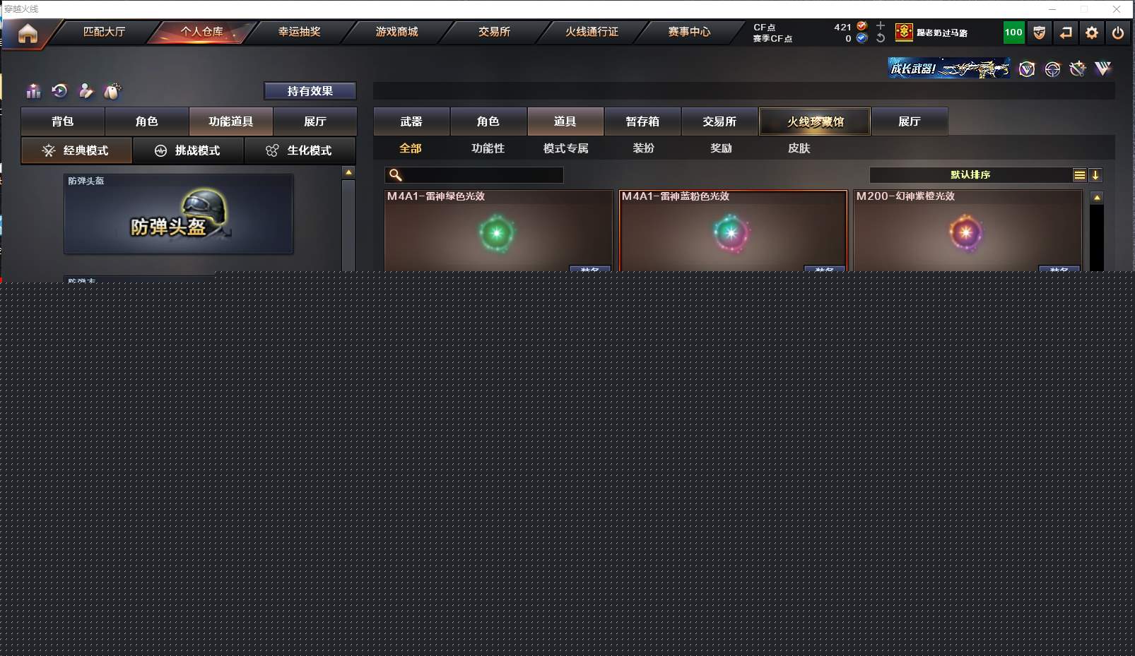This screenshot has height=656, width=1135.
Task: Switch to left panel 角色 tab
Action: [147, 121]
